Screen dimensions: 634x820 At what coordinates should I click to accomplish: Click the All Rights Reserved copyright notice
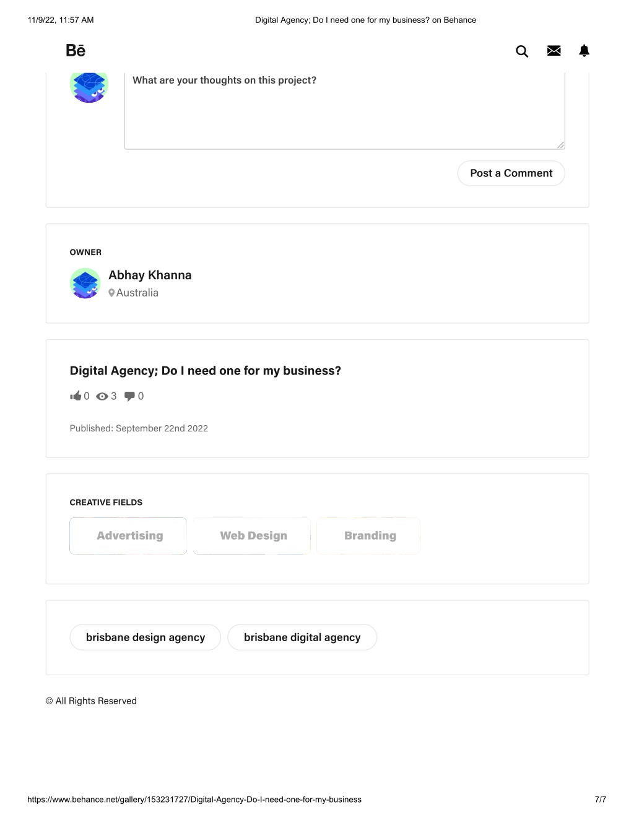(x=91, y=701)
